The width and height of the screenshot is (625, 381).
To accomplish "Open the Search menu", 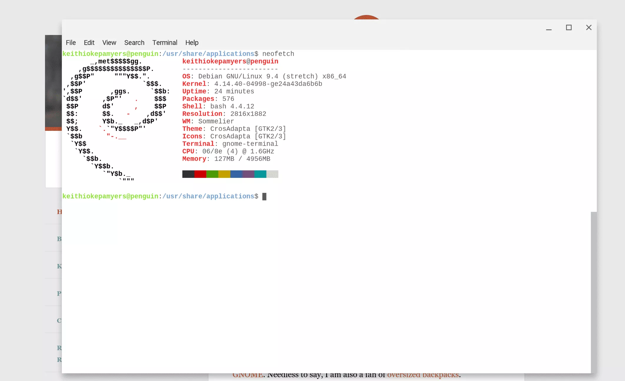I will 134,42.
